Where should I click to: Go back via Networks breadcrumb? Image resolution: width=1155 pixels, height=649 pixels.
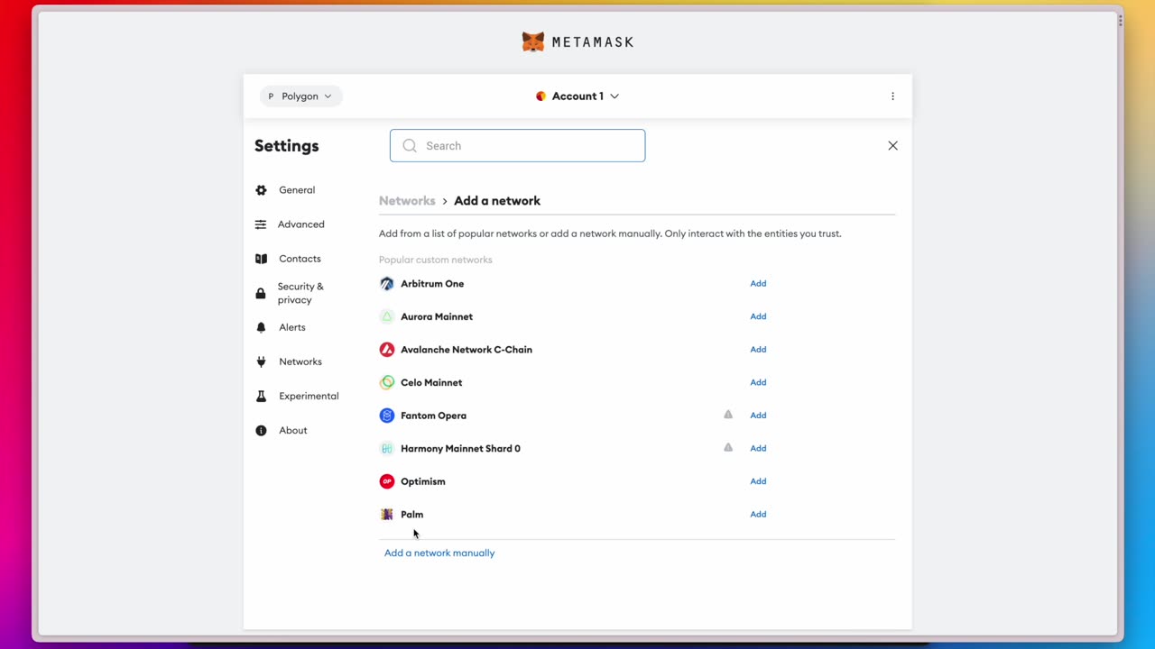point(407,201)
